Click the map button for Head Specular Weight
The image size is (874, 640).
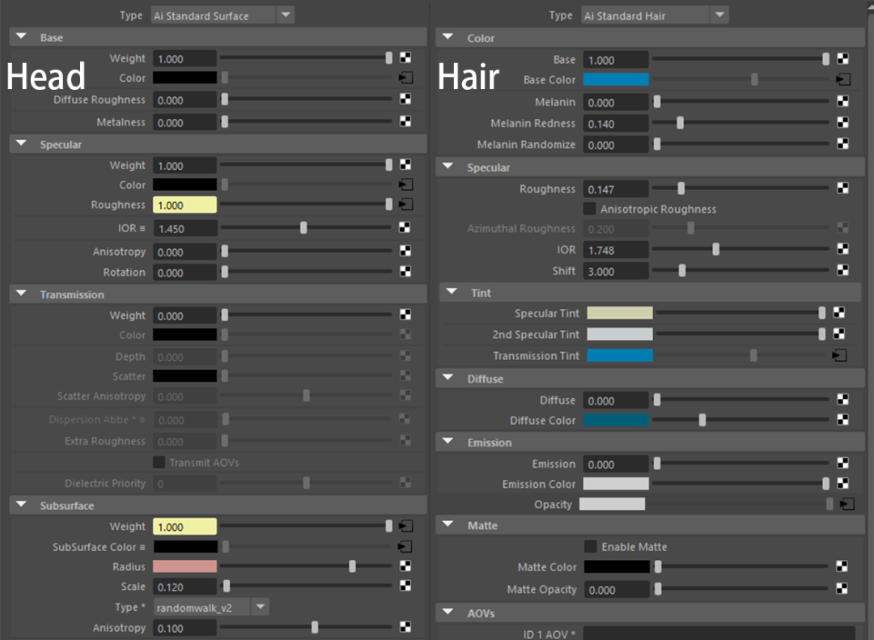(405, 164)
